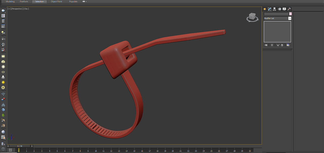Click the object name input field

[x=276, y=14]
